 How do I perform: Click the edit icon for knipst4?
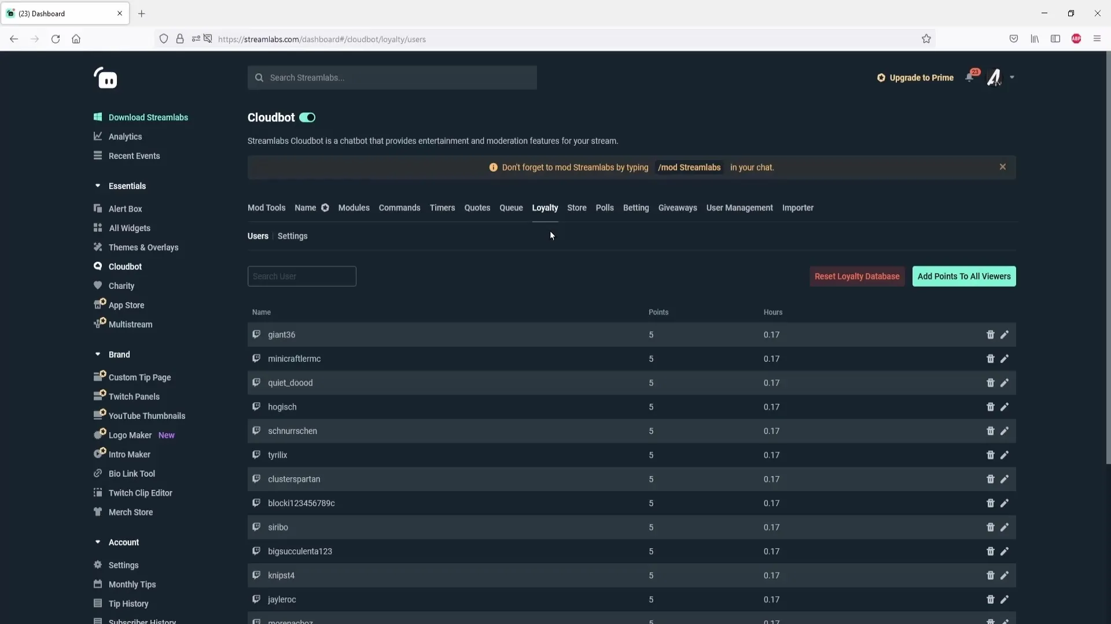point(1004,575)
